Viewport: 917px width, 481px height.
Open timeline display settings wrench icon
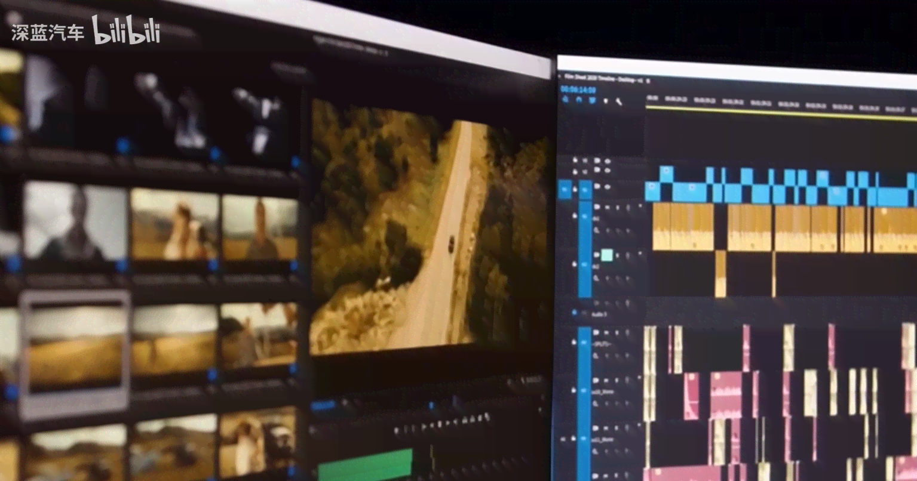(619, 101)
